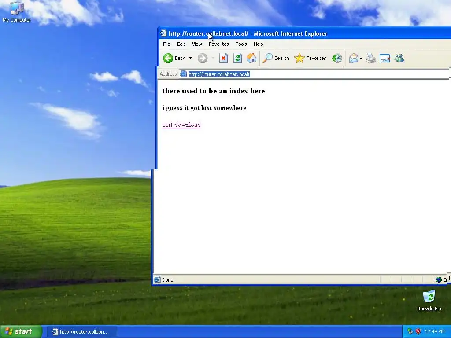This screenshot has height=338, width=451.
Task: Click the 12:44 PM system clock
Action: click(435, 332)
